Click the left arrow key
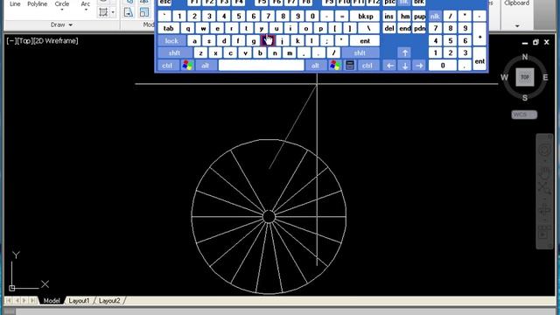The width and height of the screenshot is (560, 315). [x=389, y=66]
